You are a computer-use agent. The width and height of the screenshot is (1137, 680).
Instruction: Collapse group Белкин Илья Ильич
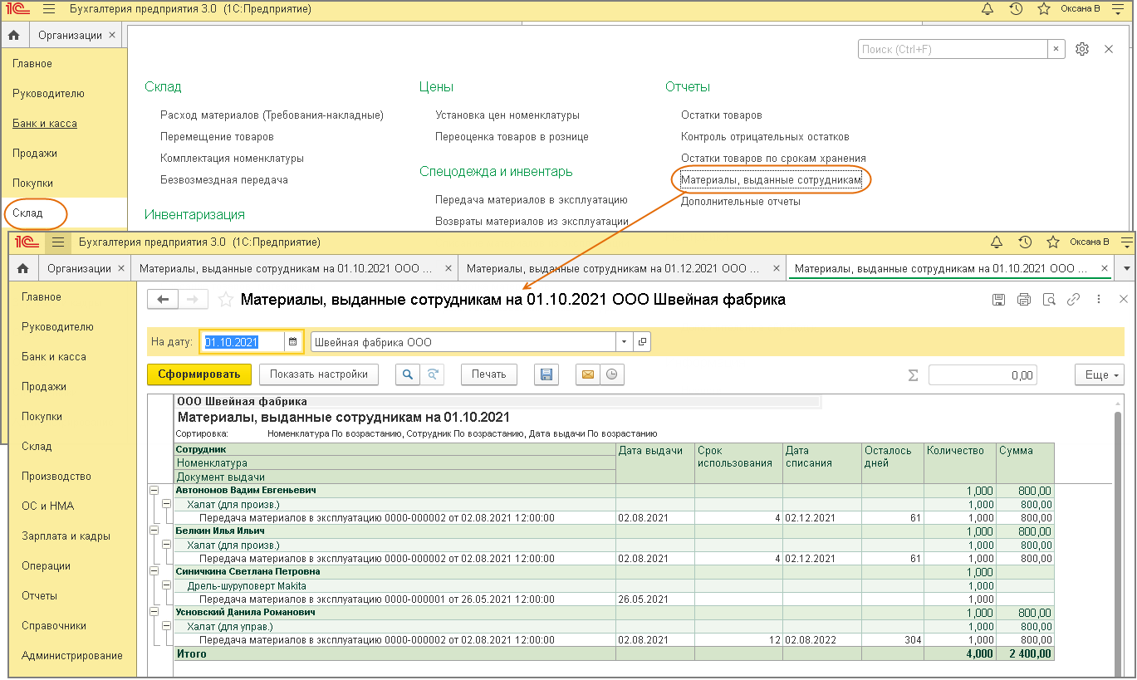click(154, 531)
